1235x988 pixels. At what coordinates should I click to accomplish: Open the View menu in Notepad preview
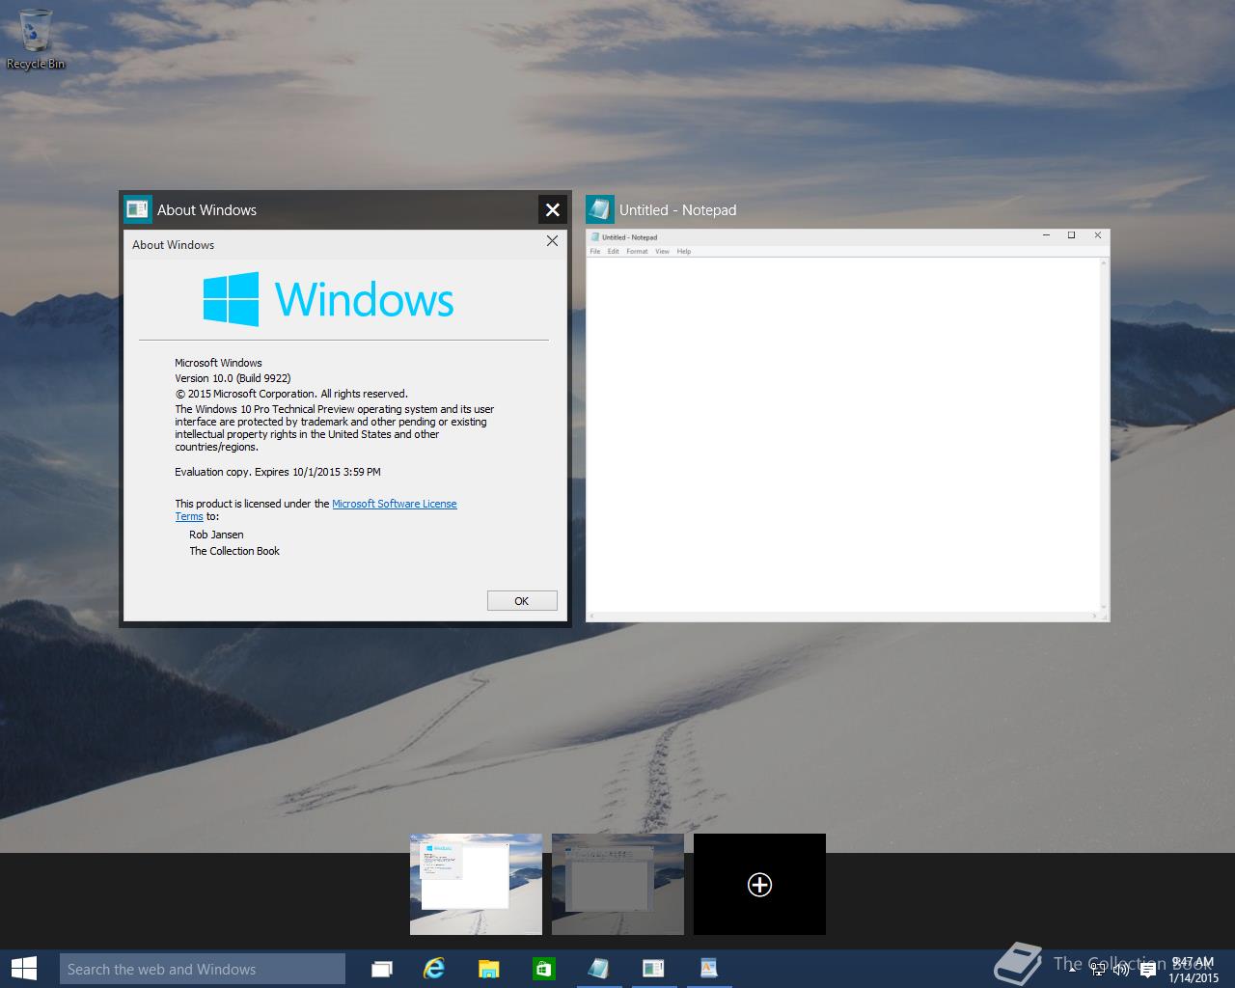point(662,251)
